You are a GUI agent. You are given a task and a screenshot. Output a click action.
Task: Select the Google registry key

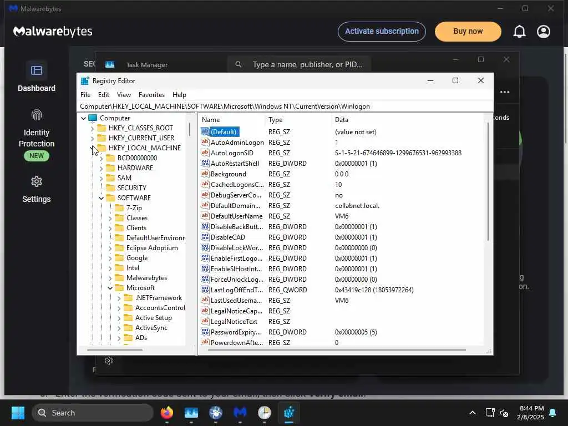(137, 258)
